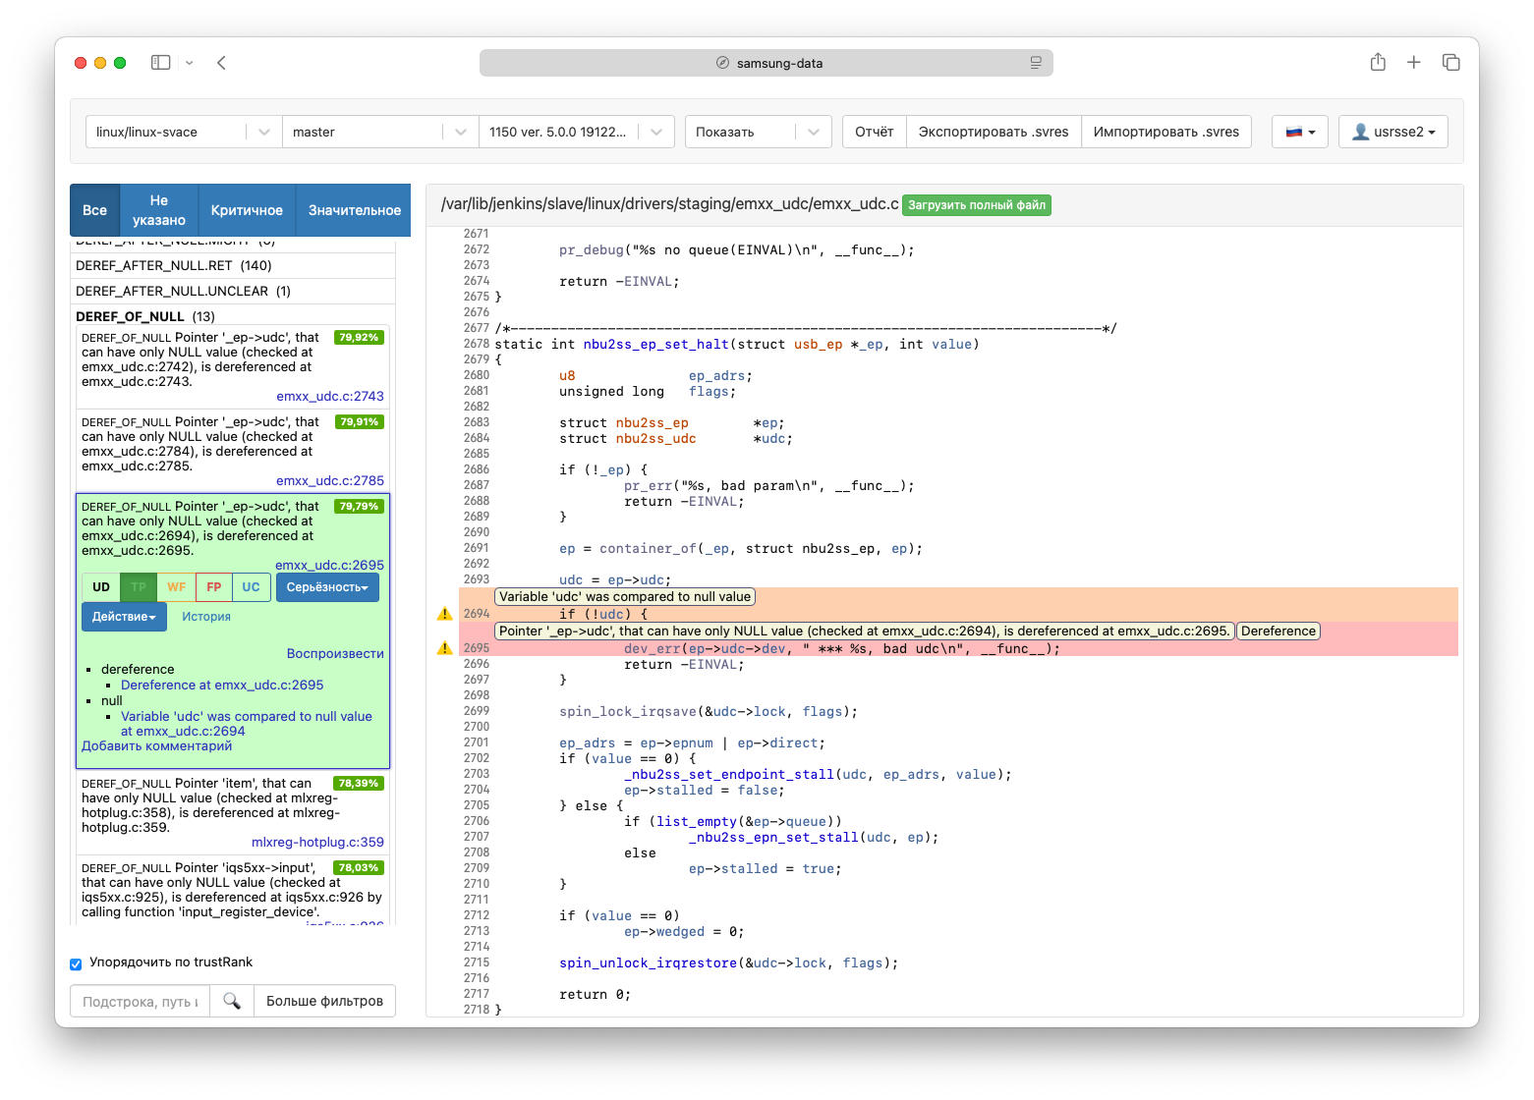The image size is (1534, 1100).
Task: Toggle 'Упорядочить по trustRank' checkbox
Action: click(76, 963)
